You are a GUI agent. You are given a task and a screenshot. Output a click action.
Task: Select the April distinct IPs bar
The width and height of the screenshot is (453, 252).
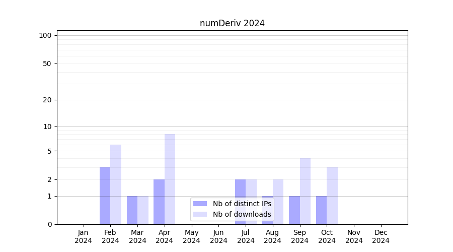click(159, 202)
